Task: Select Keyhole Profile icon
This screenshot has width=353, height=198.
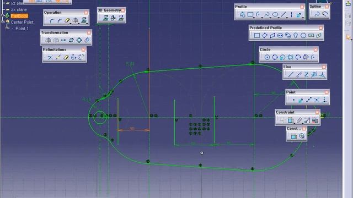Action: (x=296, y=35)
